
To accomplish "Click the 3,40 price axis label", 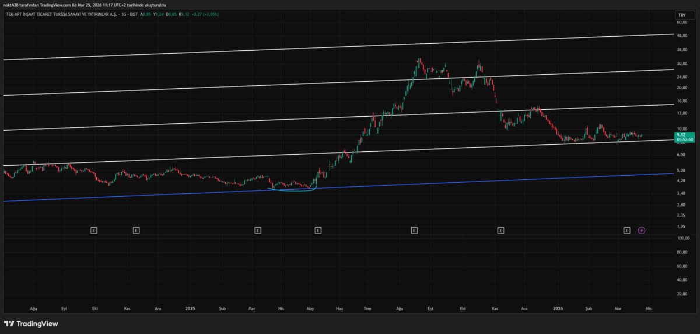I will 681,193.
